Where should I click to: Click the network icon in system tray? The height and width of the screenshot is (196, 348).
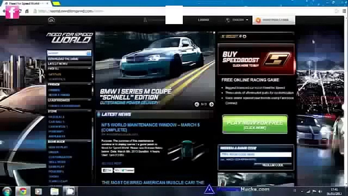tap(308, 191)
